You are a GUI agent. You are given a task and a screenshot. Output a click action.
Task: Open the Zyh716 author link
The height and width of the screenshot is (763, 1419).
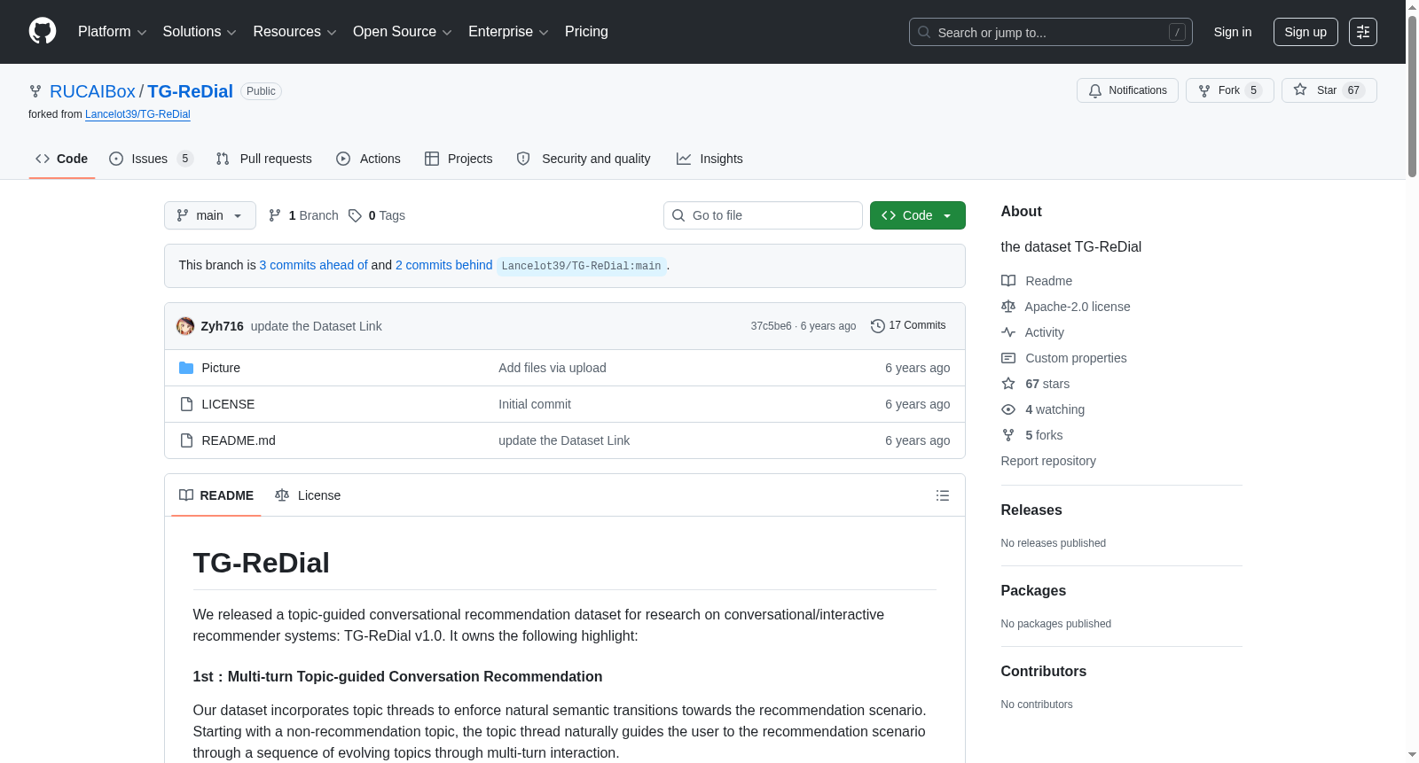(222, 326)
